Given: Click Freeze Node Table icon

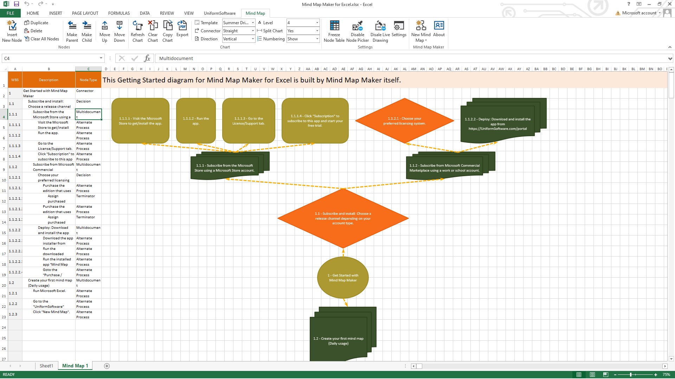Looking at the screenshot, I should coord(334,26).
